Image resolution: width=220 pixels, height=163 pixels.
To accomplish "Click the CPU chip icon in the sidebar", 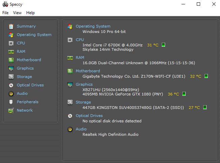I will (x=11, y=43).
